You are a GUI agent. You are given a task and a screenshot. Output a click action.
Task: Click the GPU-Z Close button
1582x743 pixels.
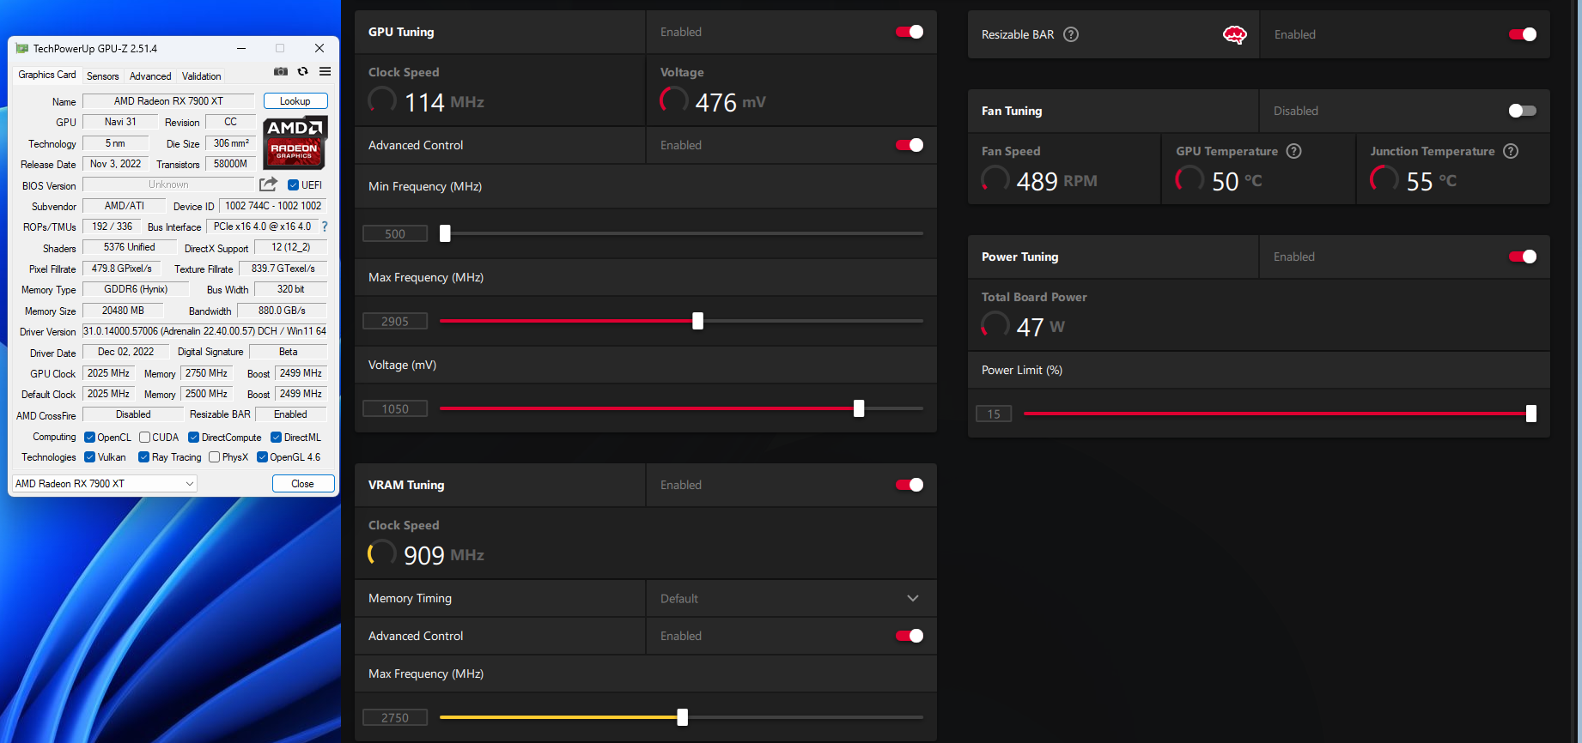tap(302, 484)
